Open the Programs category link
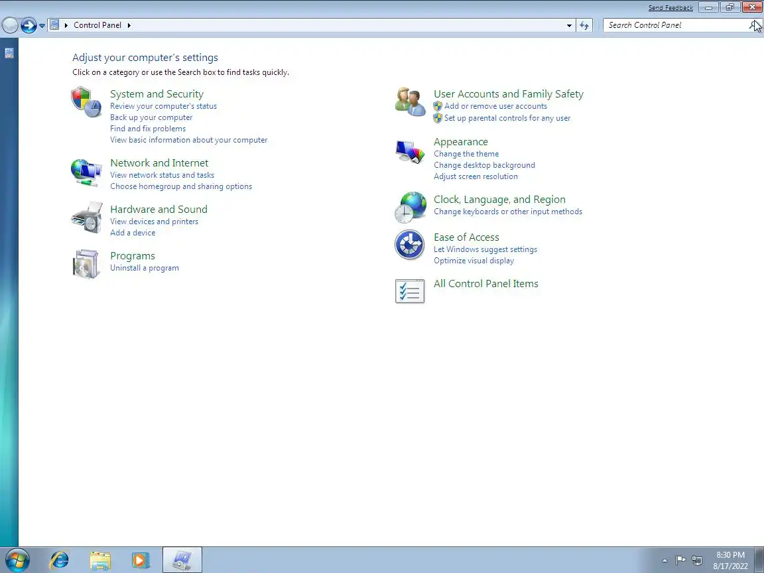764x573 pixels. point(133,256)
